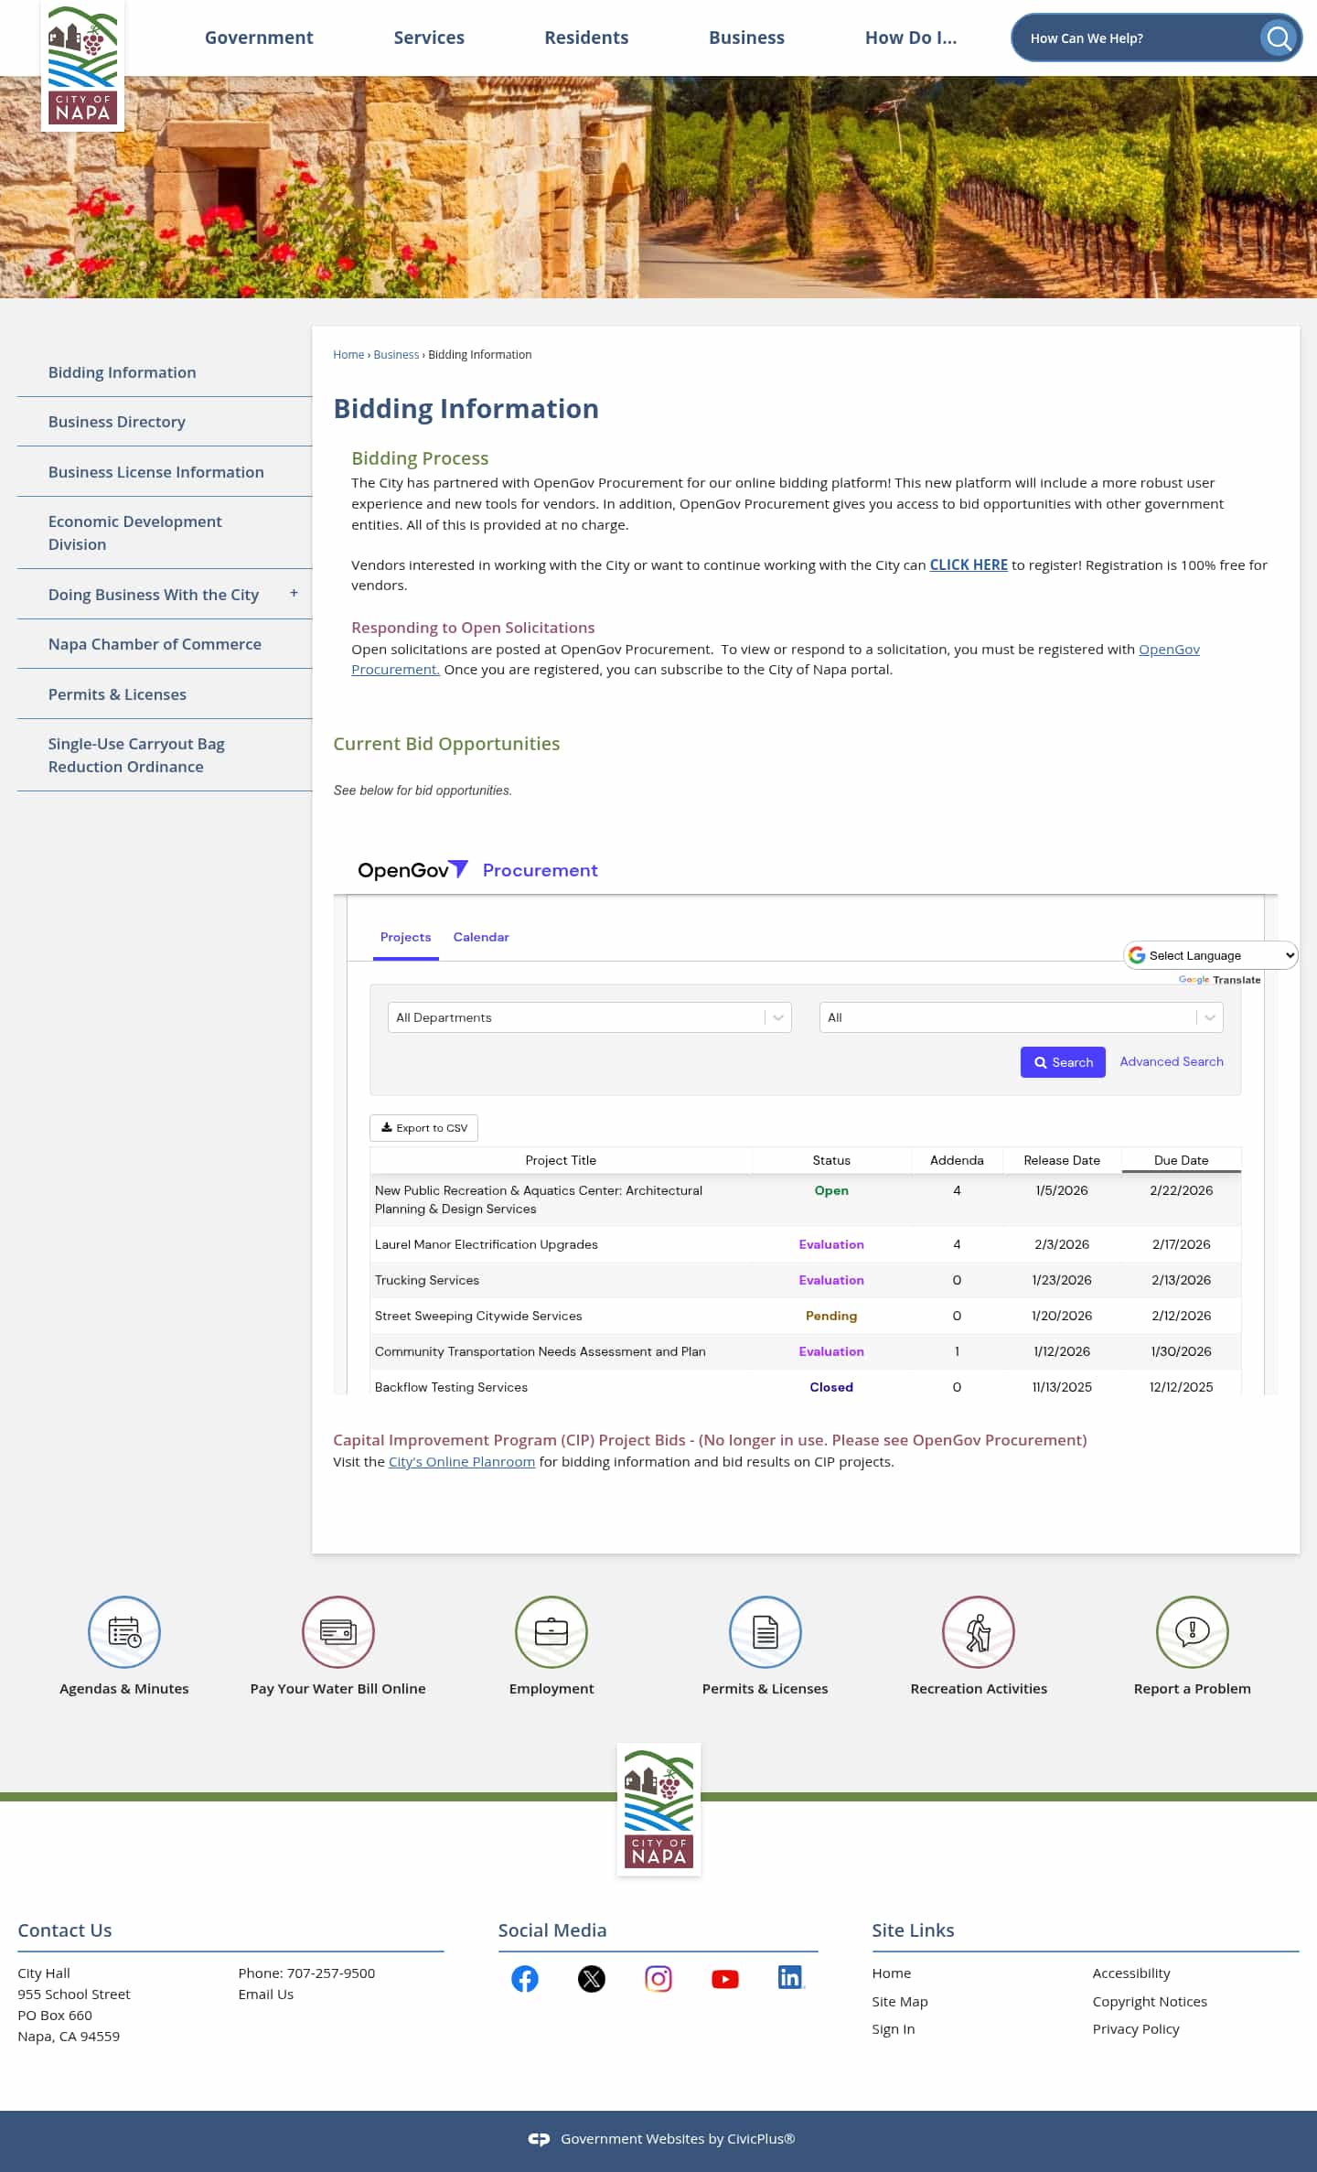Switch to the Calendar tab
The height and width of the screenshot is (2172, 1317).
coord(481,937)
